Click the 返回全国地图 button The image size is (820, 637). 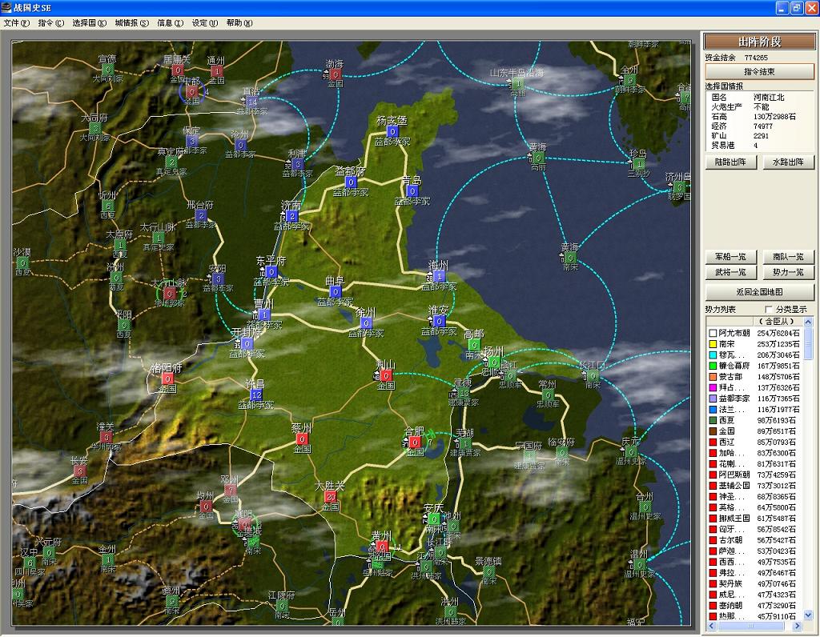coord(759,292)
